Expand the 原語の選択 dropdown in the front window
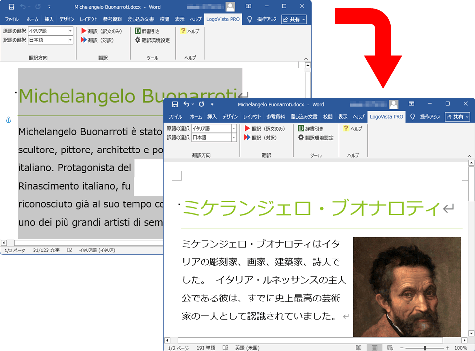Image resolution: width=475 pixels, height=351 pixels. point(234,129)
